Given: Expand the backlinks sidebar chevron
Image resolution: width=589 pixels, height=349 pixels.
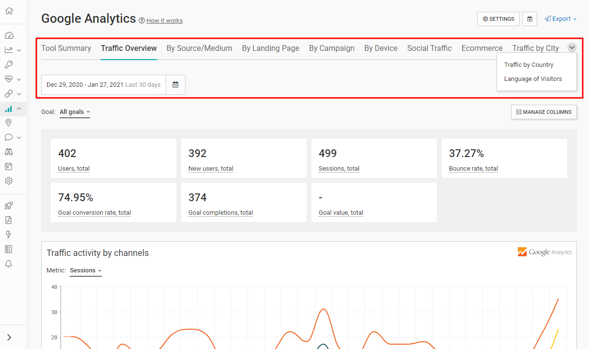Looking at the screenshot, I should pyautogui.click(x=19, y=94).
